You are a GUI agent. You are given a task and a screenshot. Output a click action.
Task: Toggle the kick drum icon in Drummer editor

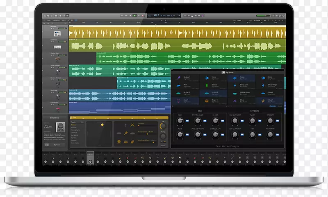click(x=119, y=142)
